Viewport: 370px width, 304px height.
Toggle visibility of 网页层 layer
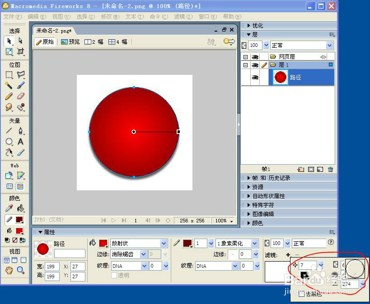tap(255, 57)
